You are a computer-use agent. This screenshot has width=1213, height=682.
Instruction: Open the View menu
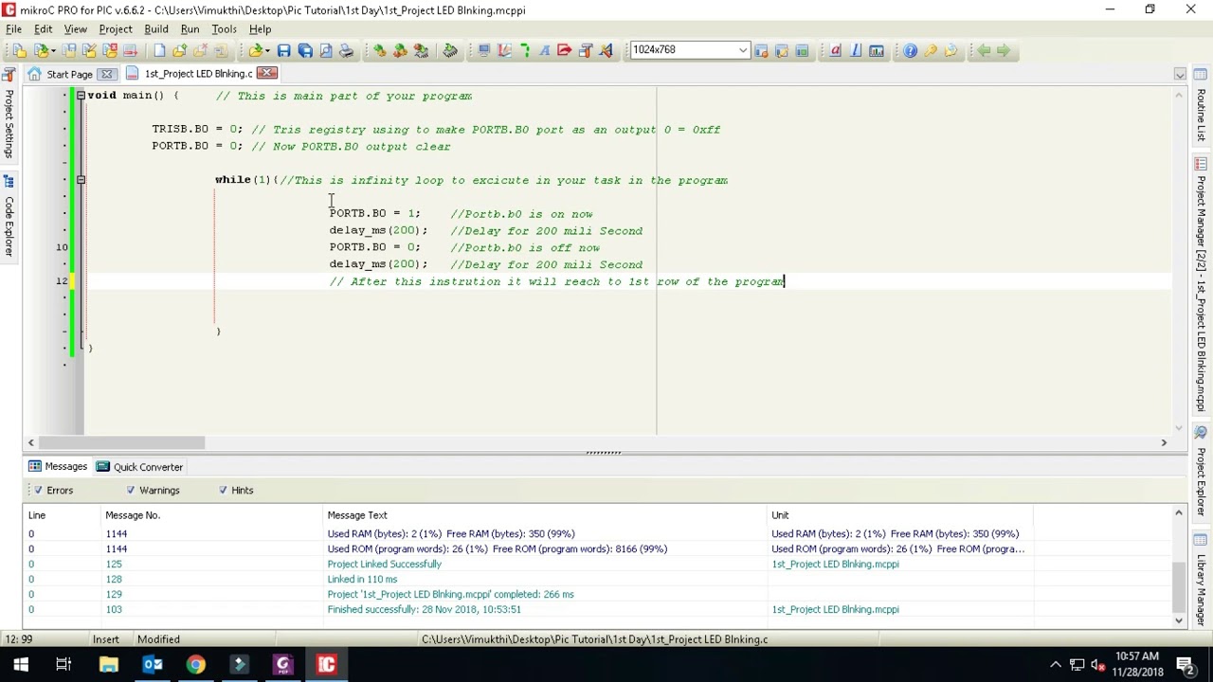pyautogui.click(x=75, y=29)
